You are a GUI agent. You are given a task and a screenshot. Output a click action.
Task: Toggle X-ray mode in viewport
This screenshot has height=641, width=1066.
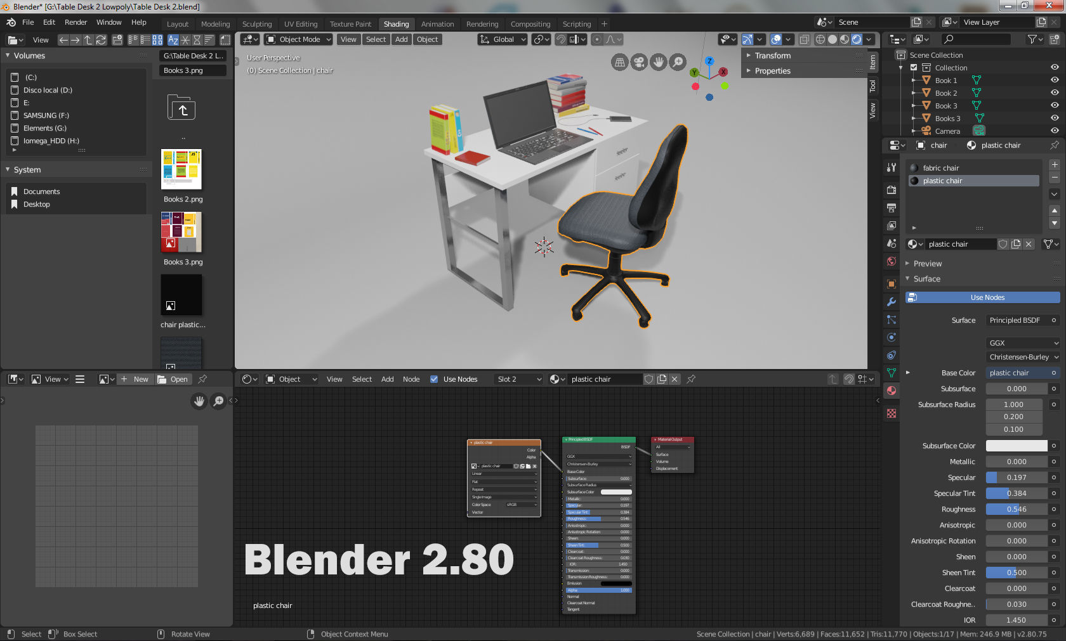point(804,39)
